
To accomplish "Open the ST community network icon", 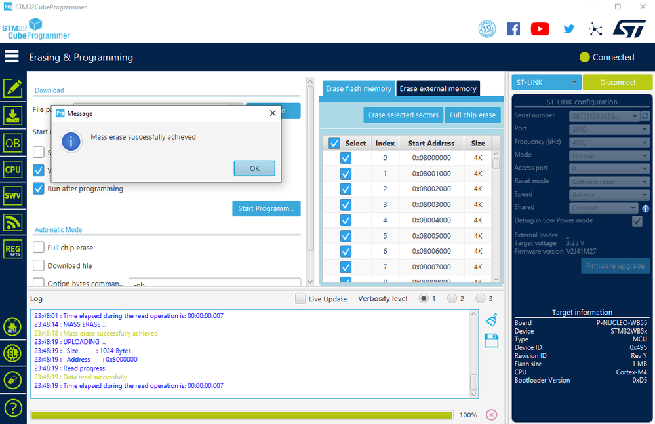I will 595,29.
